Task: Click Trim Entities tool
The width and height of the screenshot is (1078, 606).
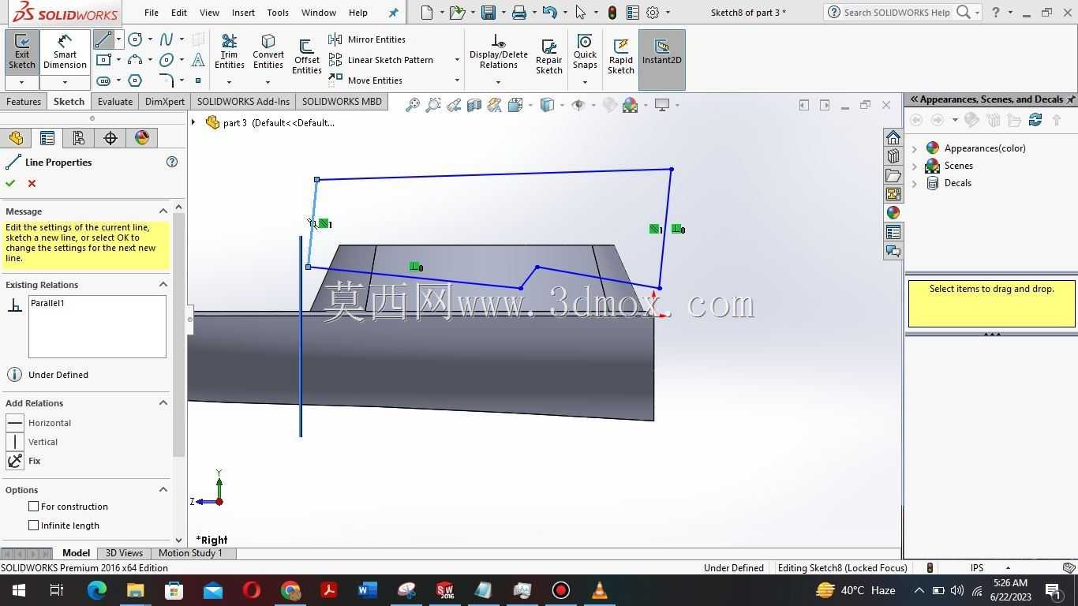Action: pyautogui.click(x=229, y=53)
